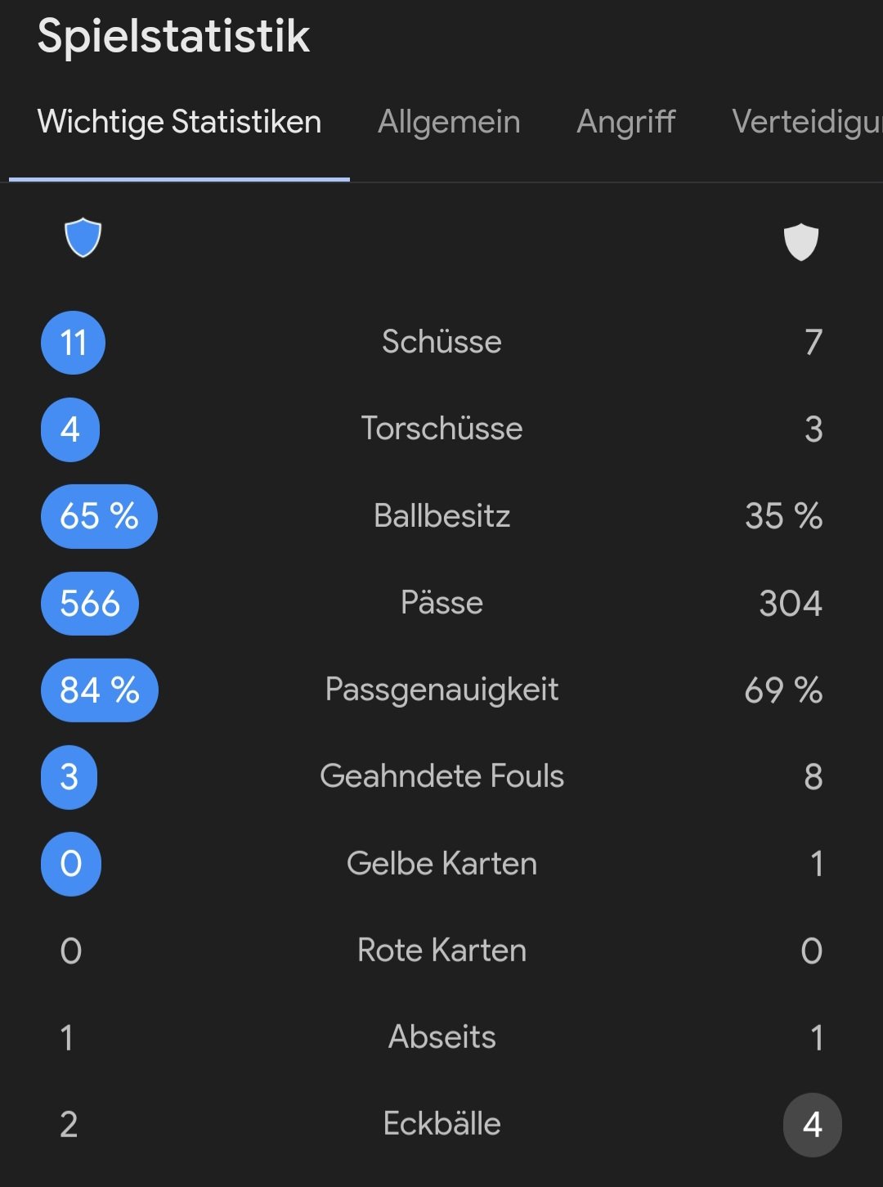Tap the 566 Pässe badge
Viewport: 883px width, 1187px height.
coord(90,604)
